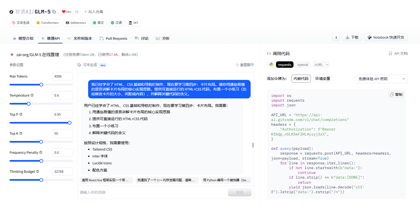Show Temperature help info icon

pos(32,95)
